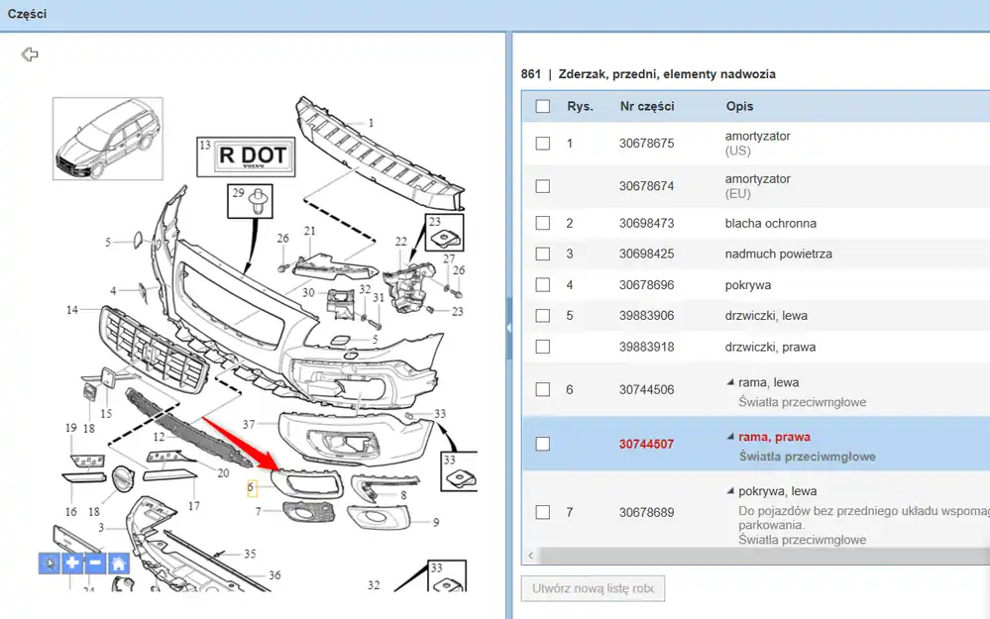Click the R DOT label 13 in the diagram

pyautogui.click(x=245, y=155)
